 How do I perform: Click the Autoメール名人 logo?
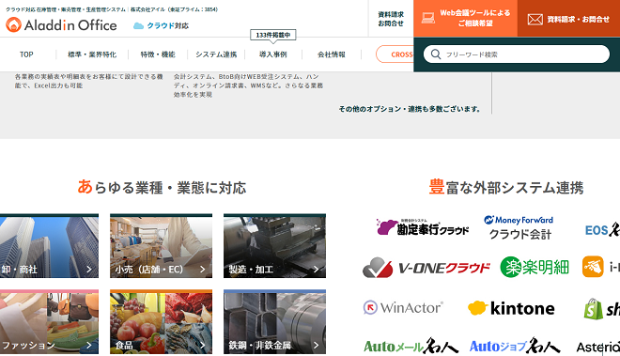(x=411, y=346)
